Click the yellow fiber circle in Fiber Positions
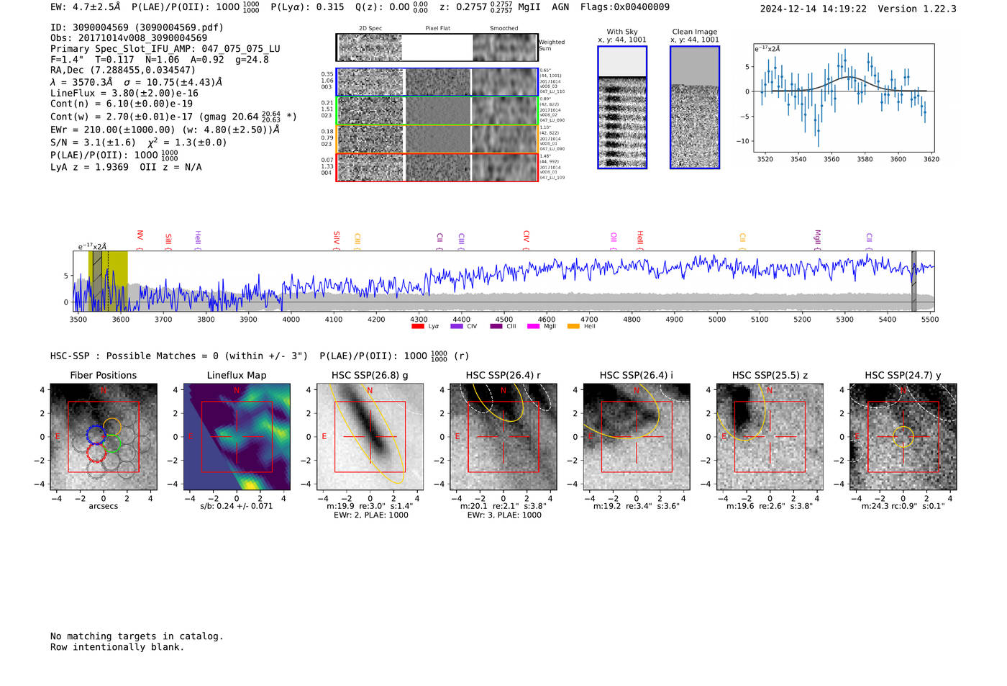Image resolution: width=1007 pixels, height=686 pixels. (112, 426)
